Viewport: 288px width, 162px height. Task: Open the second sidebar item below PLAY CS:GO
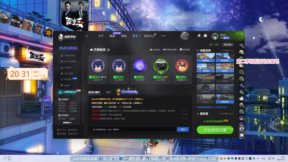click(x=68, y=61)
